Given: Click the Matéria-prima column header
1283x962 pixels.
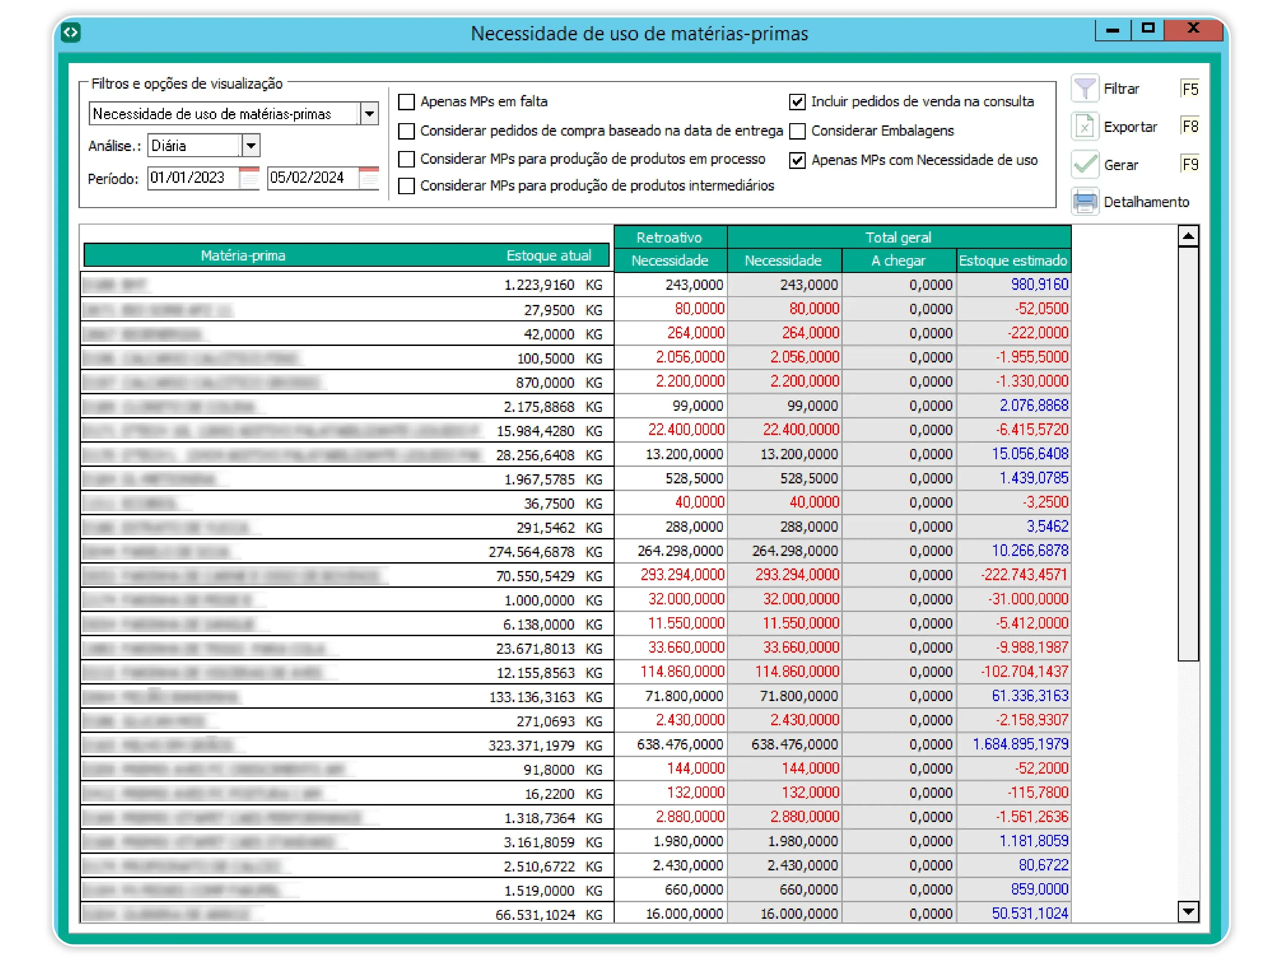Looking at the screenshot, I should [x=243, y=256].
